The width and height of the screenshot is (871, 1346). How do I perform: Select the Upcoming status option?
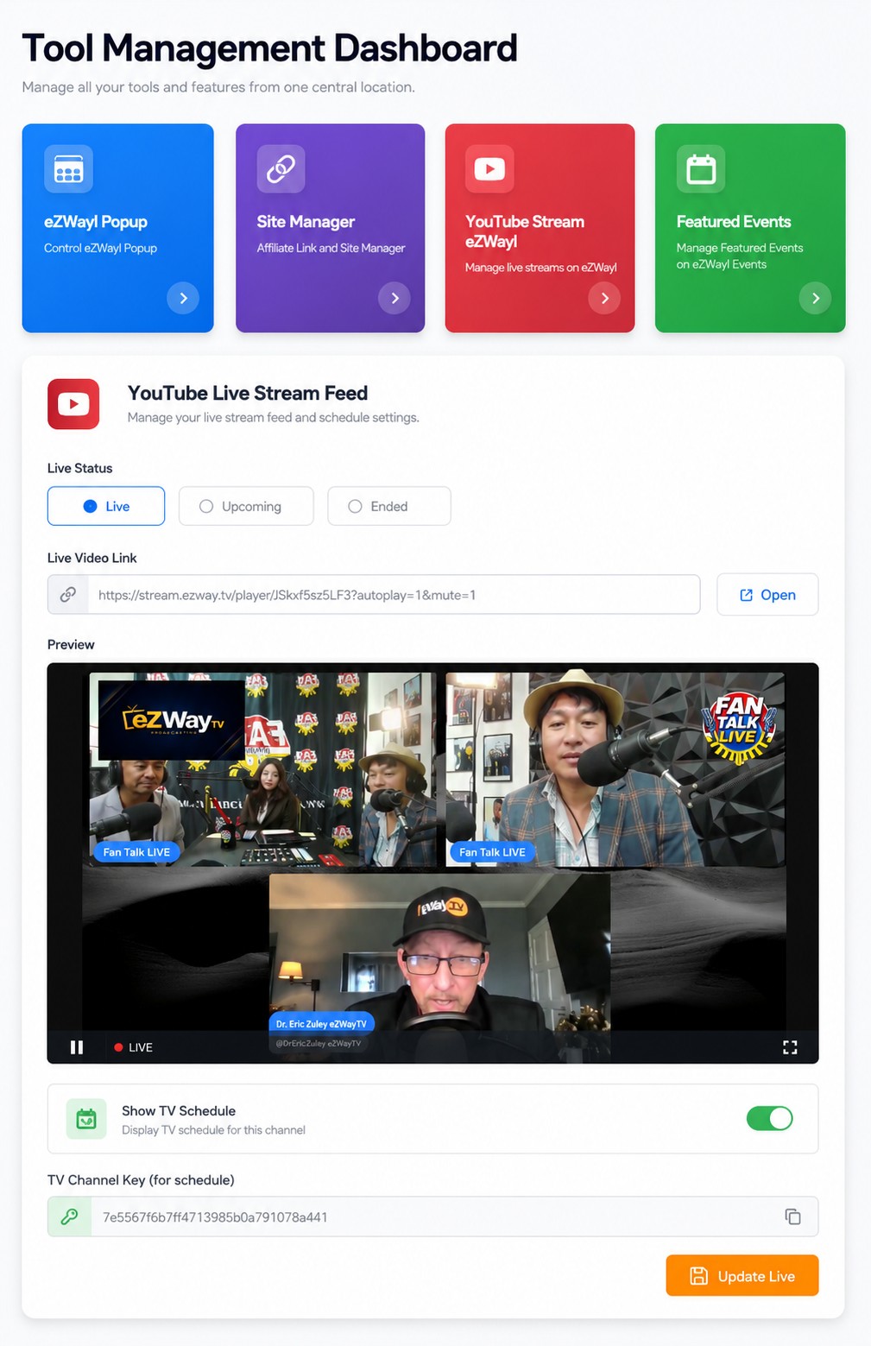pos(246,506)
